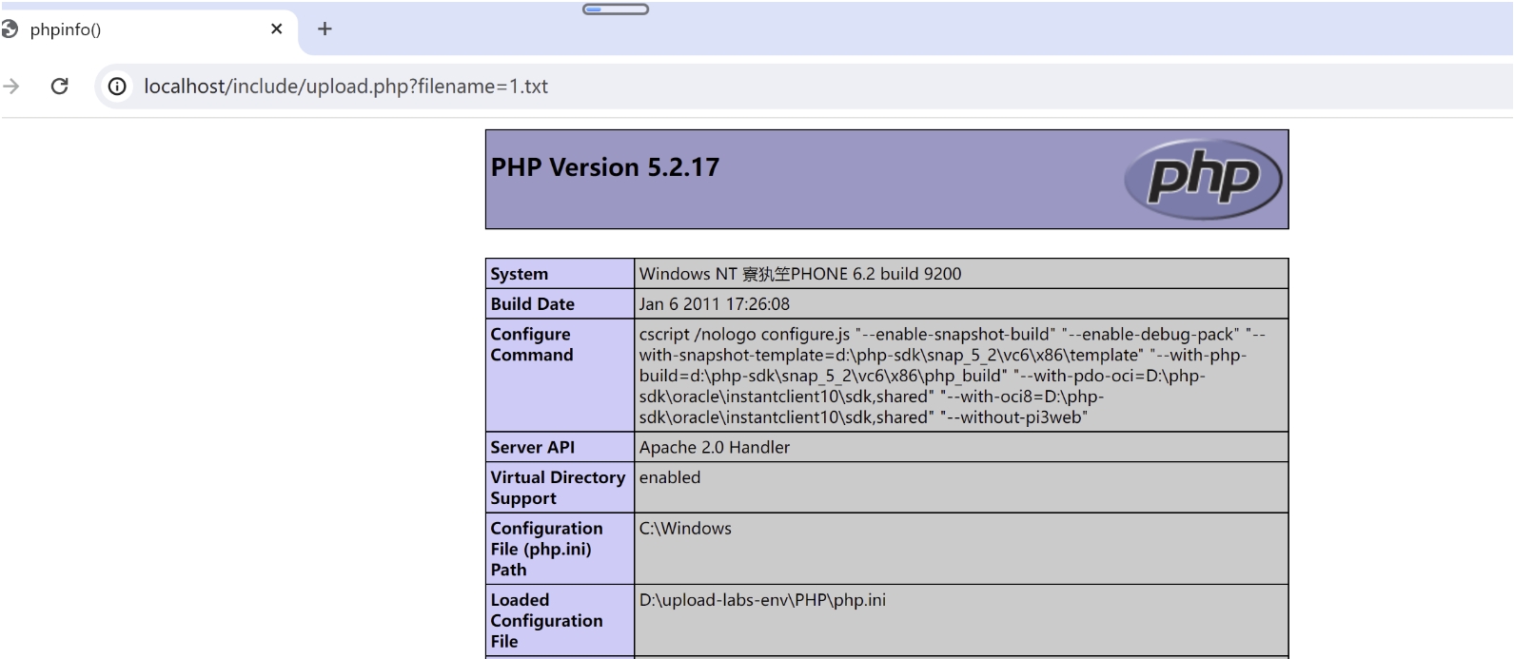Click the drag handle pill at window top
This screenshot has width=1514, height=659.
pyautogui.click(x=616, y=10)
